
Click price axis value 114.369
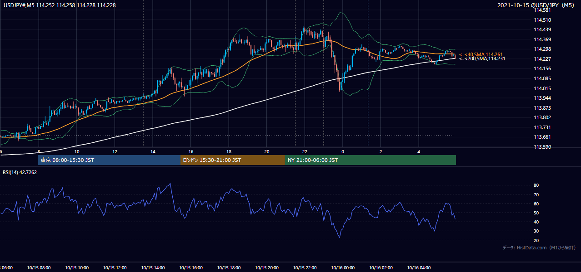tap(542, 39)
